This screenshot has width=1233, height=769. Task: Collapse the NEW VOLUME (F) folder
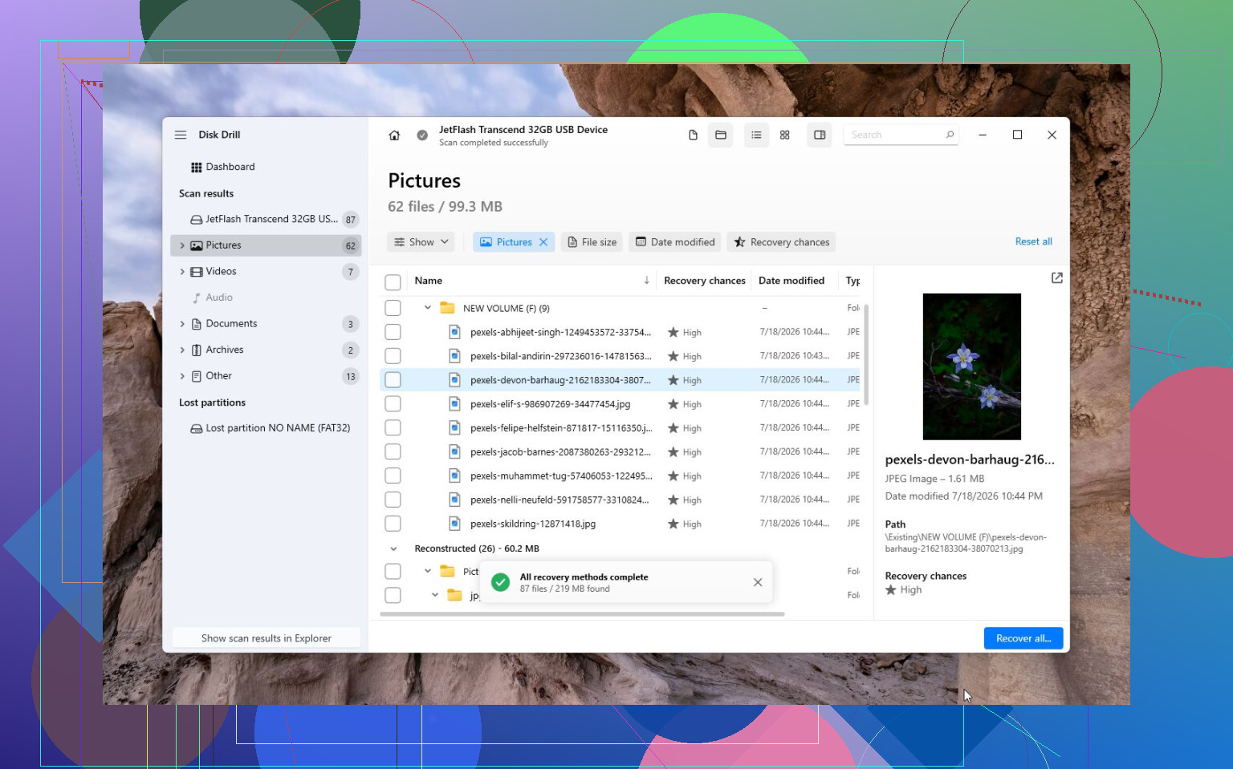pos(428,308)
